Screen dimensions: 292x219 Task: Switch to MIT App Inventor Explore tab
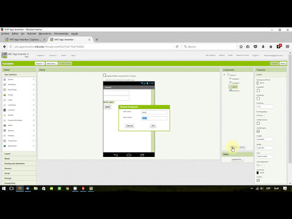(26, 40)
